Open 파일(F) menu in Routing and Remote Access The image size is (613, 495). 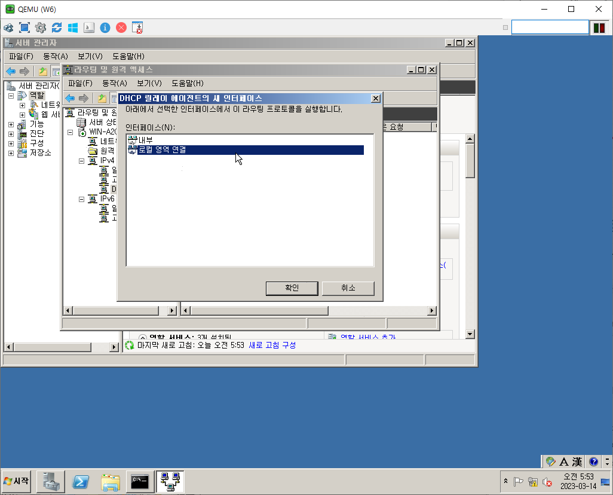80,83
